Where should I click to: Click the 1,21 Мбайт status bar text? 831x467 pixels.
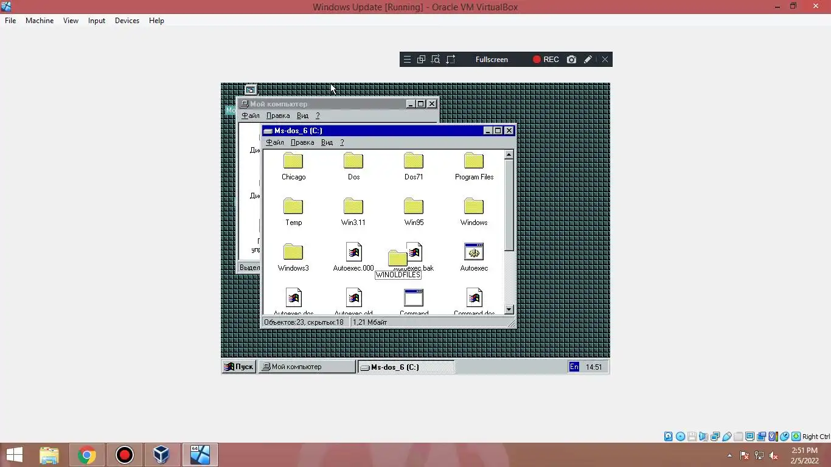tap(370, 322)
